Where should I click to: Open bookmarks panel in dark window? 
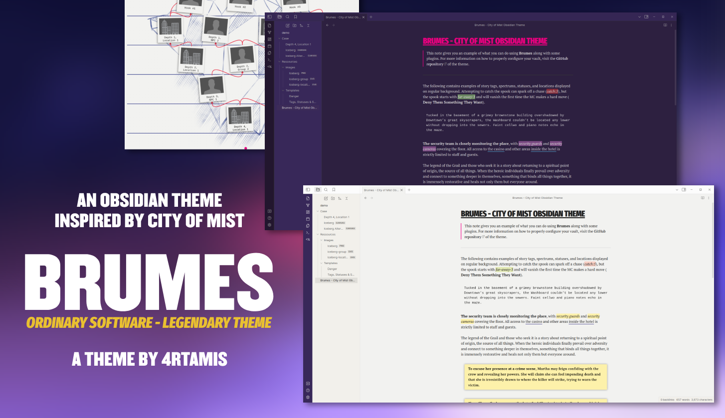tap(295, 17)
